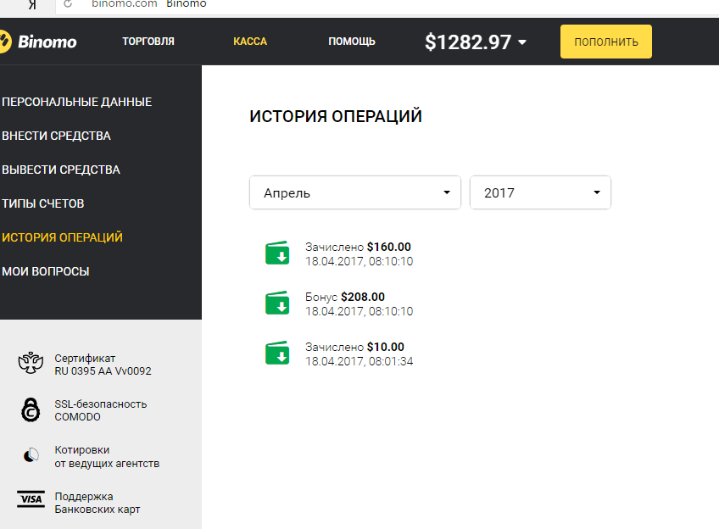The image size is (719, 529).
Task: Click the green wallet icon for $160.00 deposit
Action: pyautogui.click(x=277, y=253)
